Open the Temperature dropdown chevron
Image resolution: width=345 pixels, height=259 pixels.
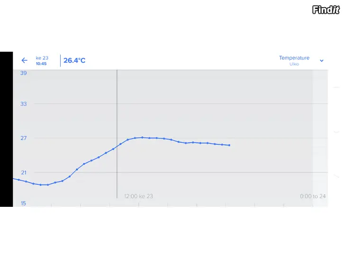point(322,61)
